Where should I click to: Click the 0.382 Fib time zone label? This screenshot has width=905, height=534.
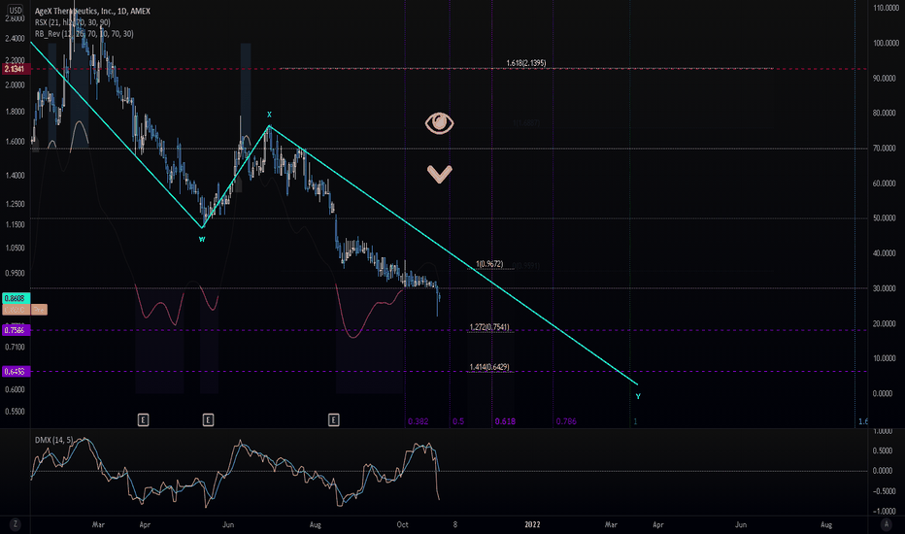[x=418, y=421]
